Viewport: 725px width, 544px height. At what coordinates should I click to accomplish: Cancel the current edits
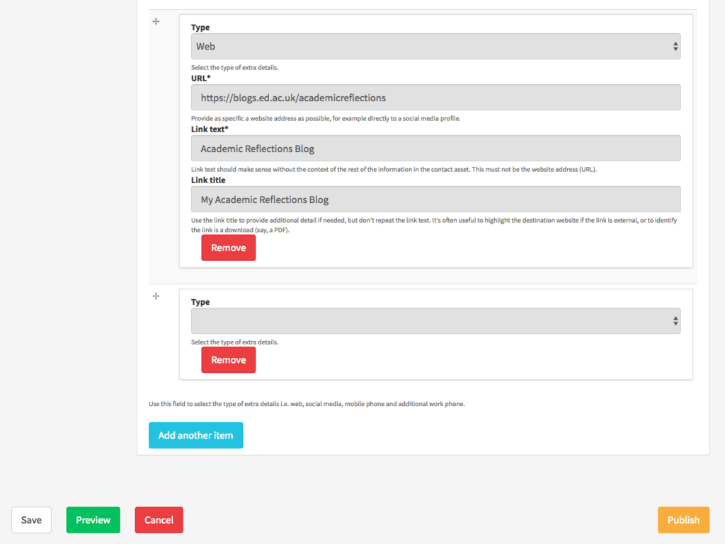tap(159, 520)
